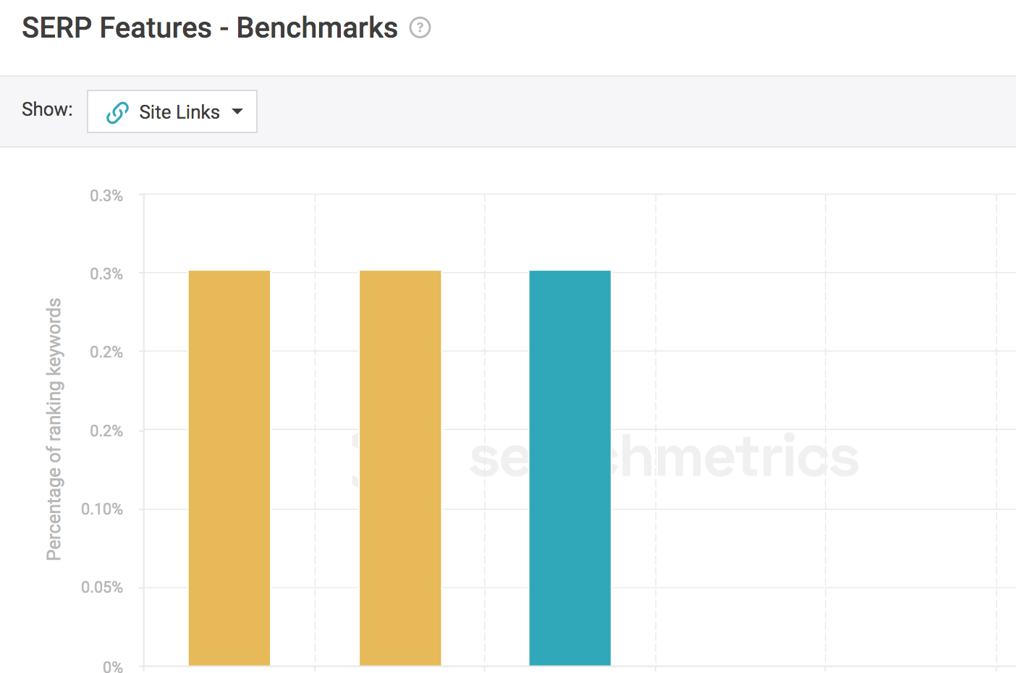The image size is (1016, 673).
Task: Open the Site Links dropdown
Action: (172, 111)
